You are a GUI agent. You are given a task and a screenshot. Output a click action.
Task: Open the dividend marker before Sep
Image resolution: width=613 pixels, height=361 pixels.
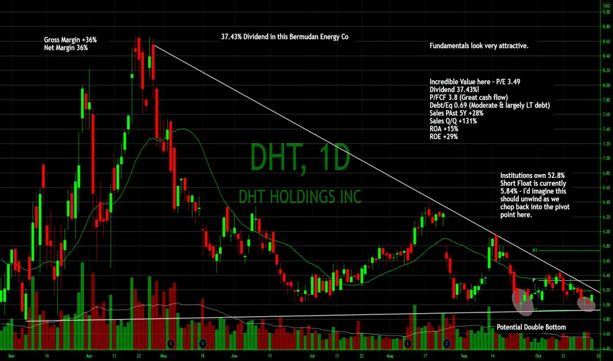[x=447, y=343]
